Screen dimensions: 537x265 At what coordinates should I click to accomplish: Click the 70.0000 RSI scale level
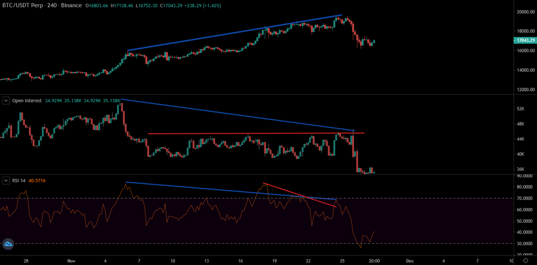click(525, 198)
